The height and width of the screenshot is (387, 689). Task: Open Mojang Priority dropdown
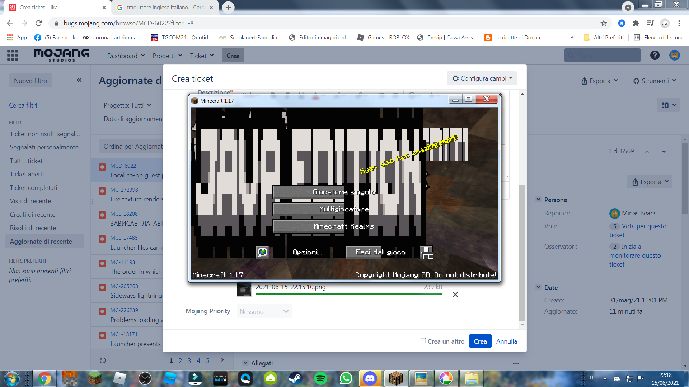(264, 311)
